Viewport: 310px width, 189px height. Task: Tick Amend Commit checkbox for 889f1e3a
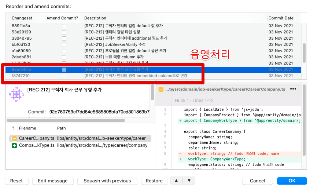pos(64,26)
